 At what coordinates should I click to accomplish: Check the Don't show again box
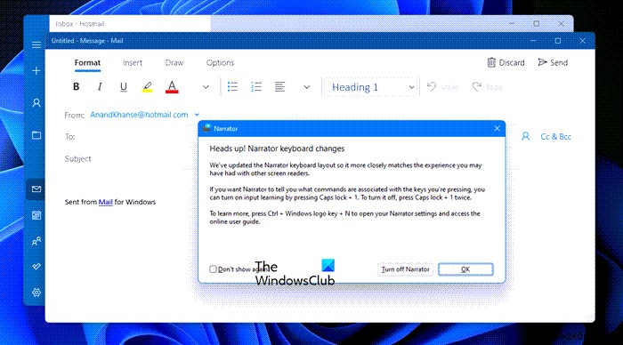click(x=213, y=269)
